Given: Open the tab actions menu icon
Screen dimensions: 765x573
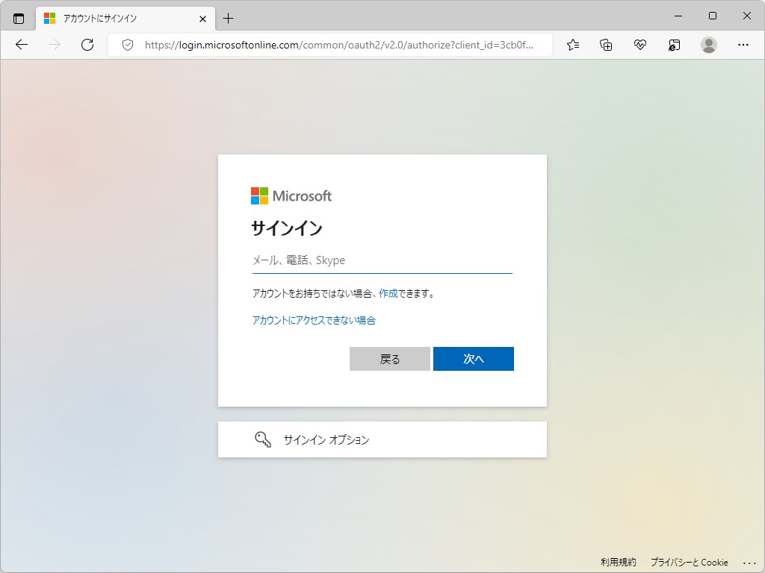Looking at the screenshot, I should click(x=19, y=18).
